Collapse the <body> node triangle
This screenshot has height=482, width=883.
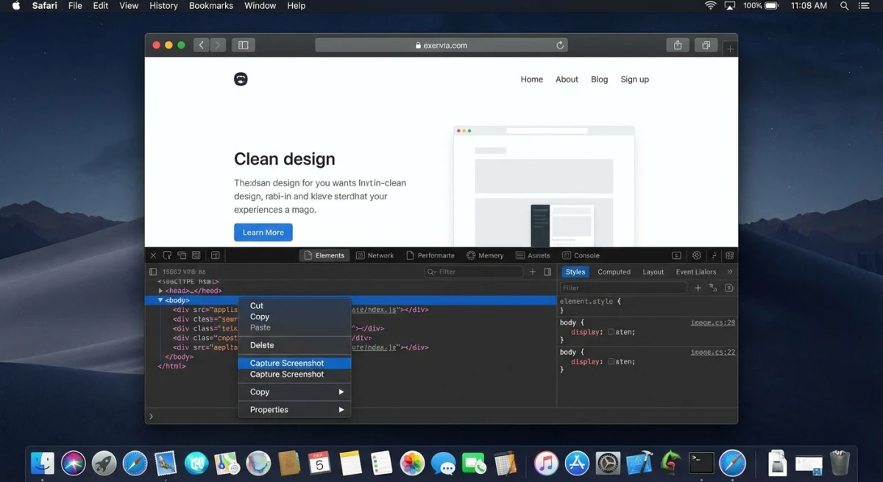click(x=160, y=300)
